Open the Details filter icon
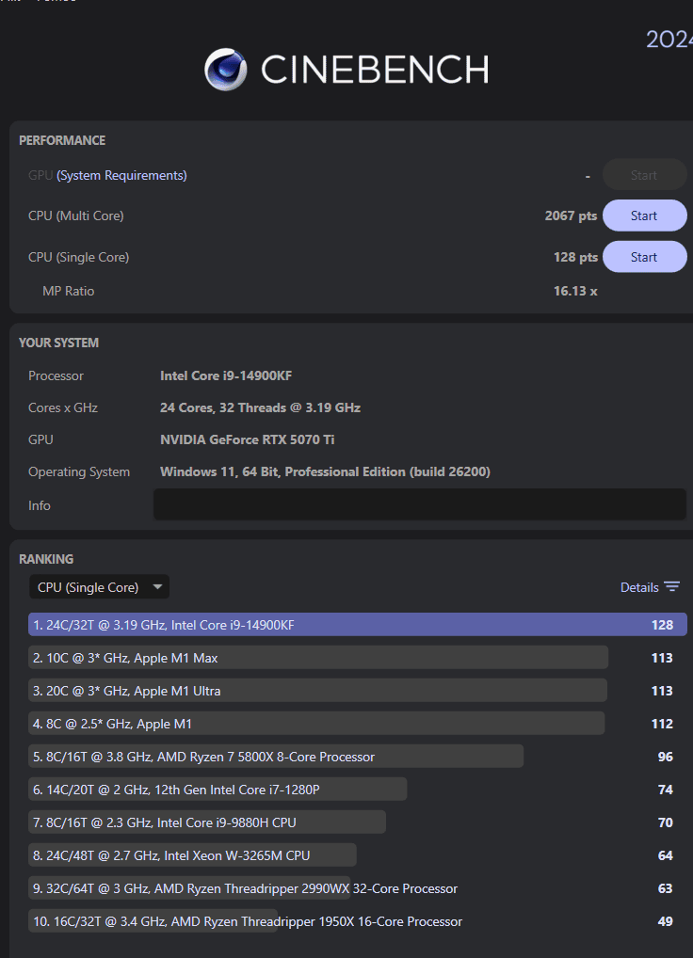The width and height of the screenshot is (693, 958). pyautogui.click(x=671, y=587)
